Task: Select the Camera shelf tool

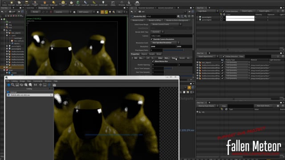Action: coord(4,3)
